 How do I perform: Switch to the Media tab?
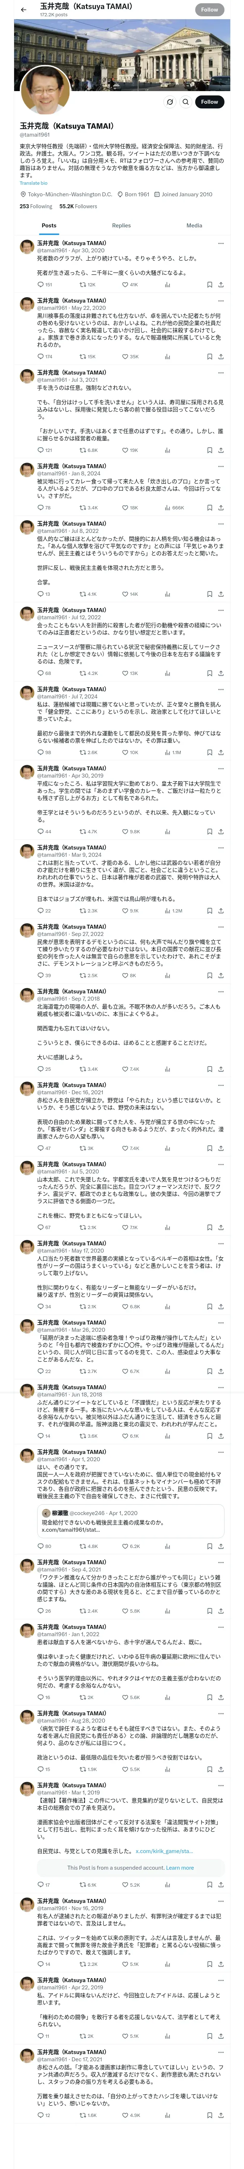click(194, 226)
